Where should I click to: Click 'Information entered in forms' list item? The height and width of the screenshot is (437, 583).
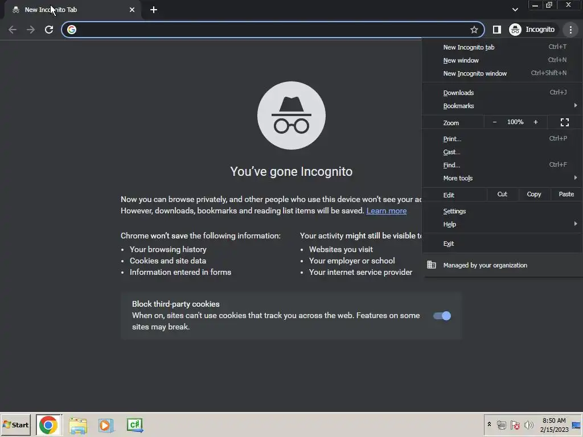click(x=180, y=273)
